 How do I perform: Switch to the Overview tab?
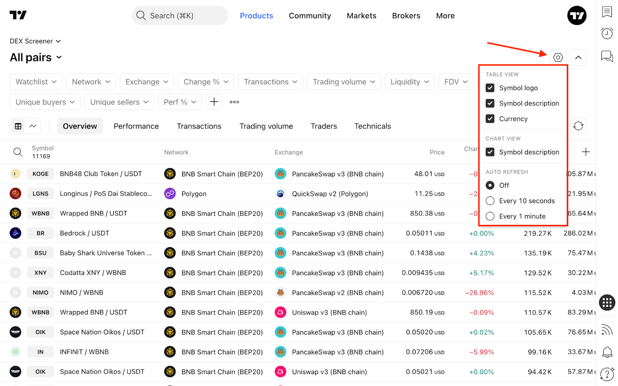(x=80, y=126)
